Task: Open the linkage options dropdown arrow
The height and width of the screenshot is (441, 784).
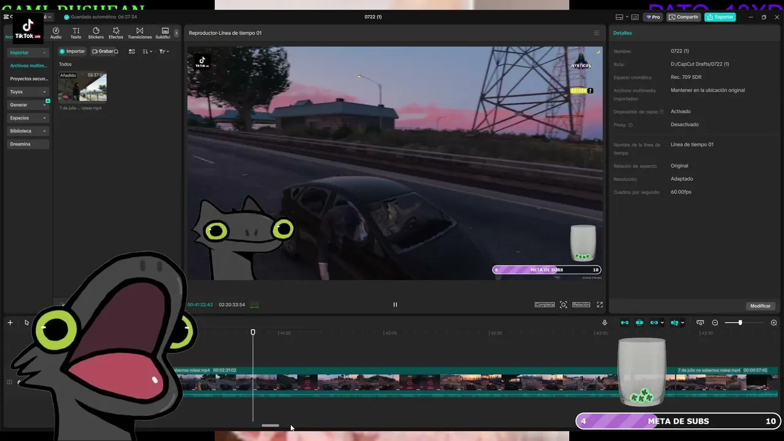Action: tap(662, 323)
